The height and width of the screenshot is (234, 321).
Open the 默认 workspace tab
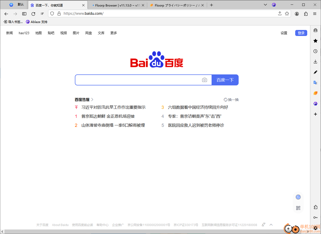tap(17, 5)
